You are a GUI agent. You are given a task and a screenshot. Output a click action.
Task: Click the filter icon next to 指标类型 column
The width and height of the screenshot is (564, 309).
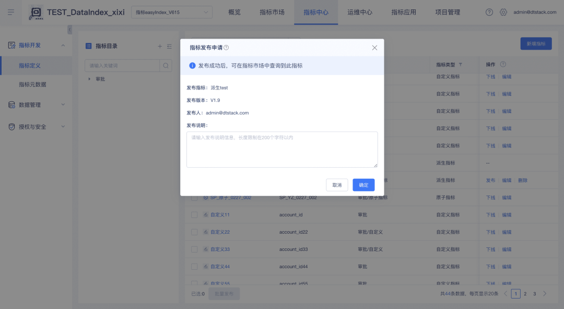coord(461,64)
